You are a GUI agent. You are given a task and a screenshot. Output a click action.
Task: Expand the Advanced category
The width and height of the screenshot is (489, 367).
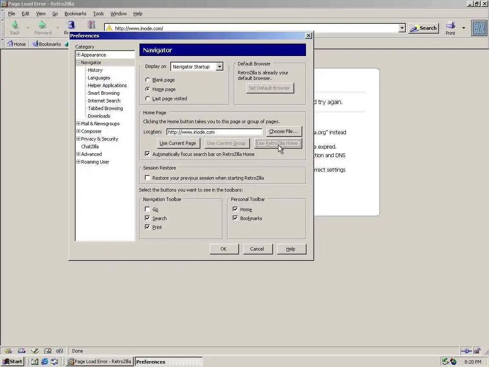pyautogui.click(x=78, y=154)
